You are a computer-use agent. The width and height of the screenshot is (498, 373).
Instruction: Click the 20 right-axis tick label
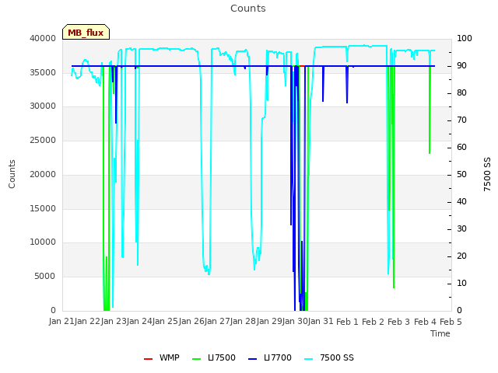461,256
